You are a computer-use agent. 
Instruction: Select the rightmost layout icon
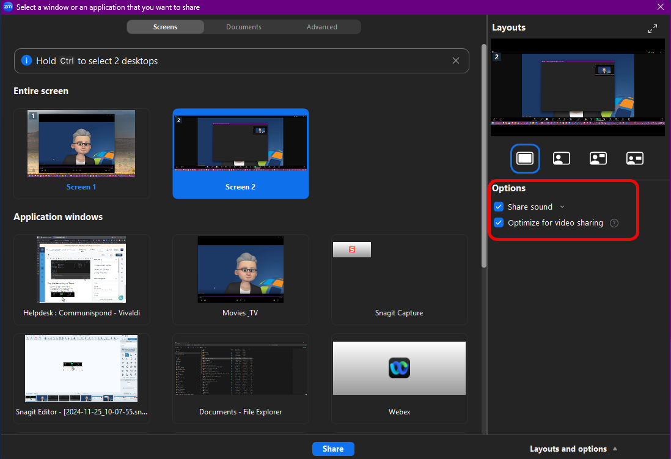pos(634,158)
